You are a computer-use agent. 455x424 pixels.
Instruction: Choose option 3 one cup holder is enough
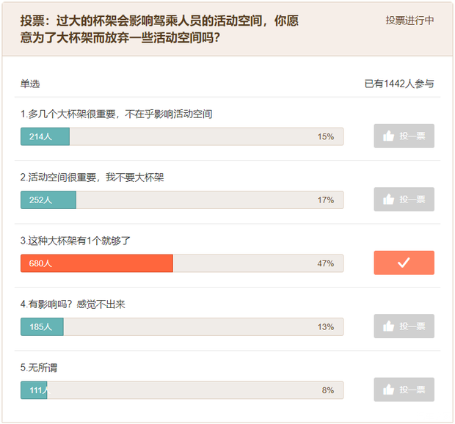pos(76,241)
